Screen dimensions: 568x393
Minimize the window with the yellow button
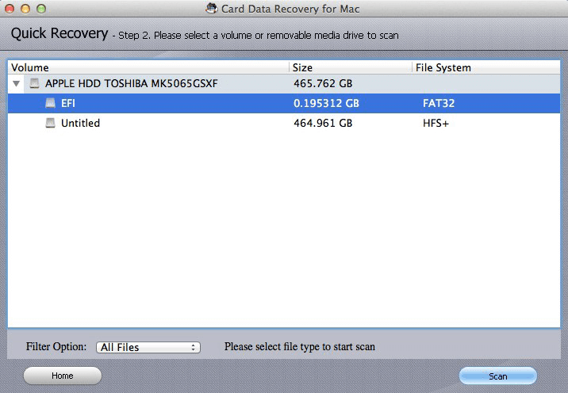coord(25,9)
